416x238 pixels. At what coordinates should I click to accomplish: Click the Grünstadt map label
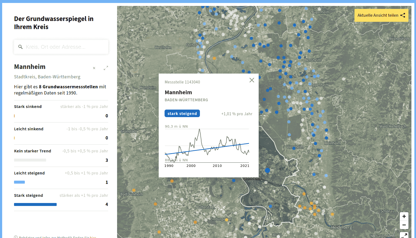(129, 131)
